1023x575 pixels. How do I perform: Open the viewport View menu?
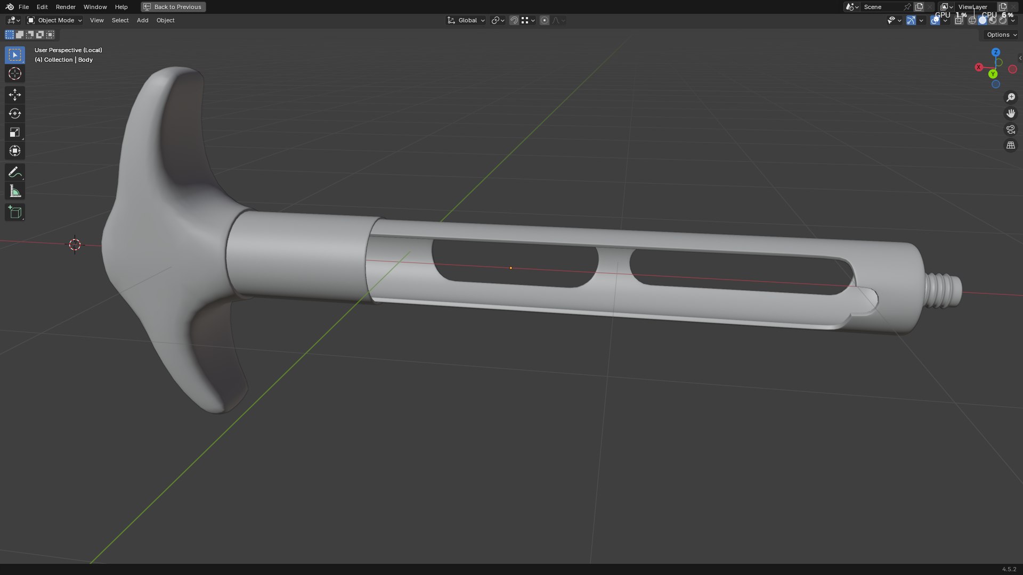coord(97,20)
